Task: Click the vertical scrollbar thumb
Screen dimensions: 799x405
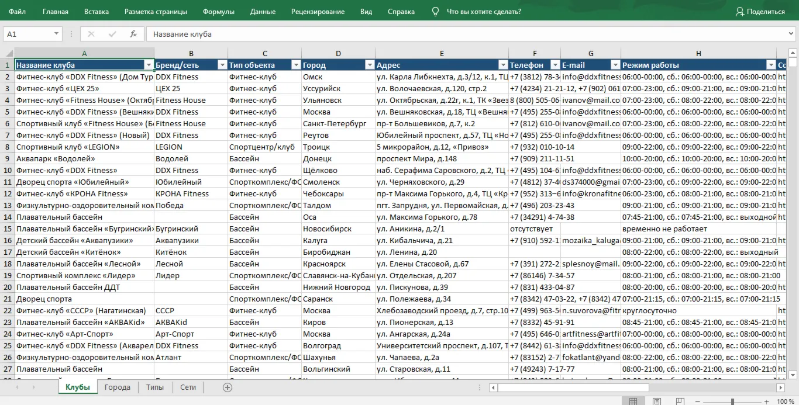Action: tap(793, 63)
